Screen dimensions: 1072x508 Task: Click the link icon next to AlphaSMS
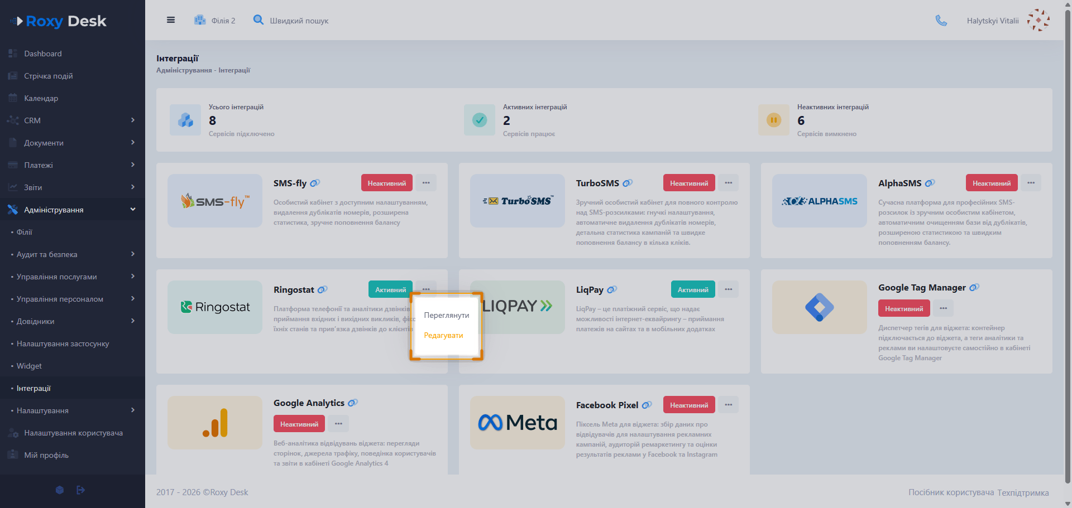[930, 183]
